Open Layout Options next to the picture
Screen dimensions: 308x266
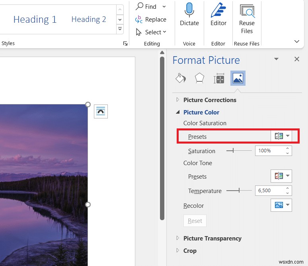pos(101,111)
